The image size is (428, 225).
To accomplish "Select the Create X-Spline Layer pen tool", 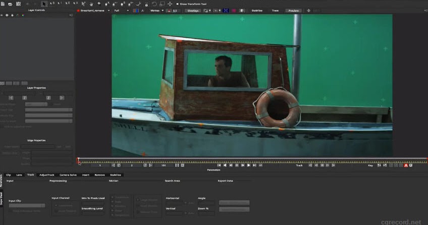I will pyautogui.click(x=107, y=4).
